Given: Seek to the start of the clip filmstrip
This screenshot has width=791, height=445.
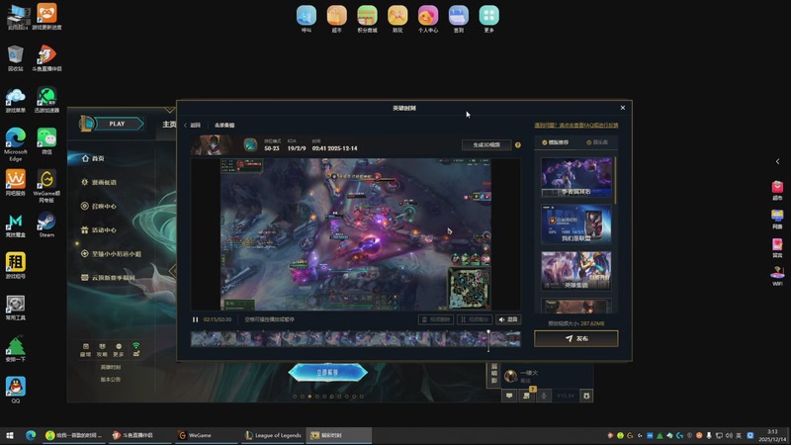Looking at the screenshot, I should (192, 338).
